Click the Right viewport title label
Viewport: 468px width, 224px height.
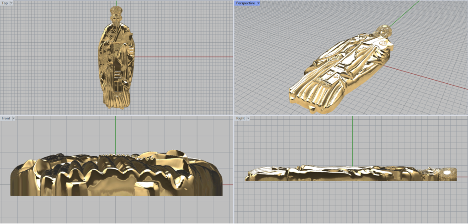pyautogui.click(x=240, y=118)
